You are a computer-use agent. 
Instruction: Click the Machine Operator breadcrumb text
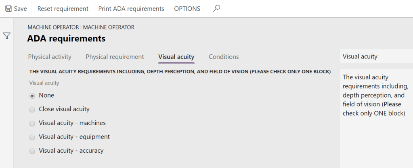81,27
